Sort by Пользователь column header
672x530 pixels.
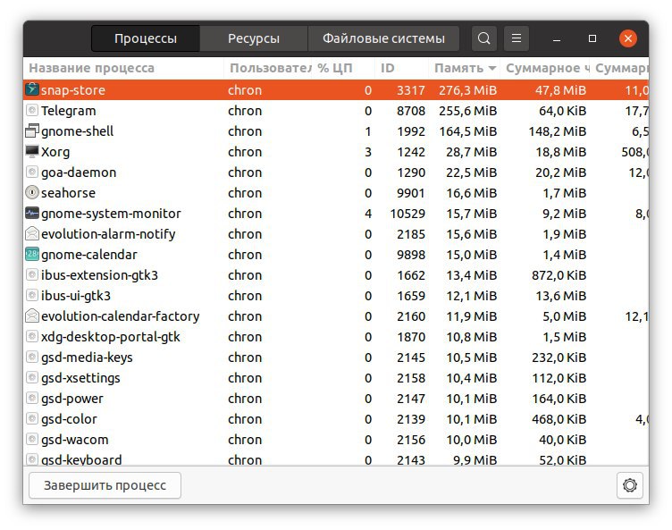270,68
